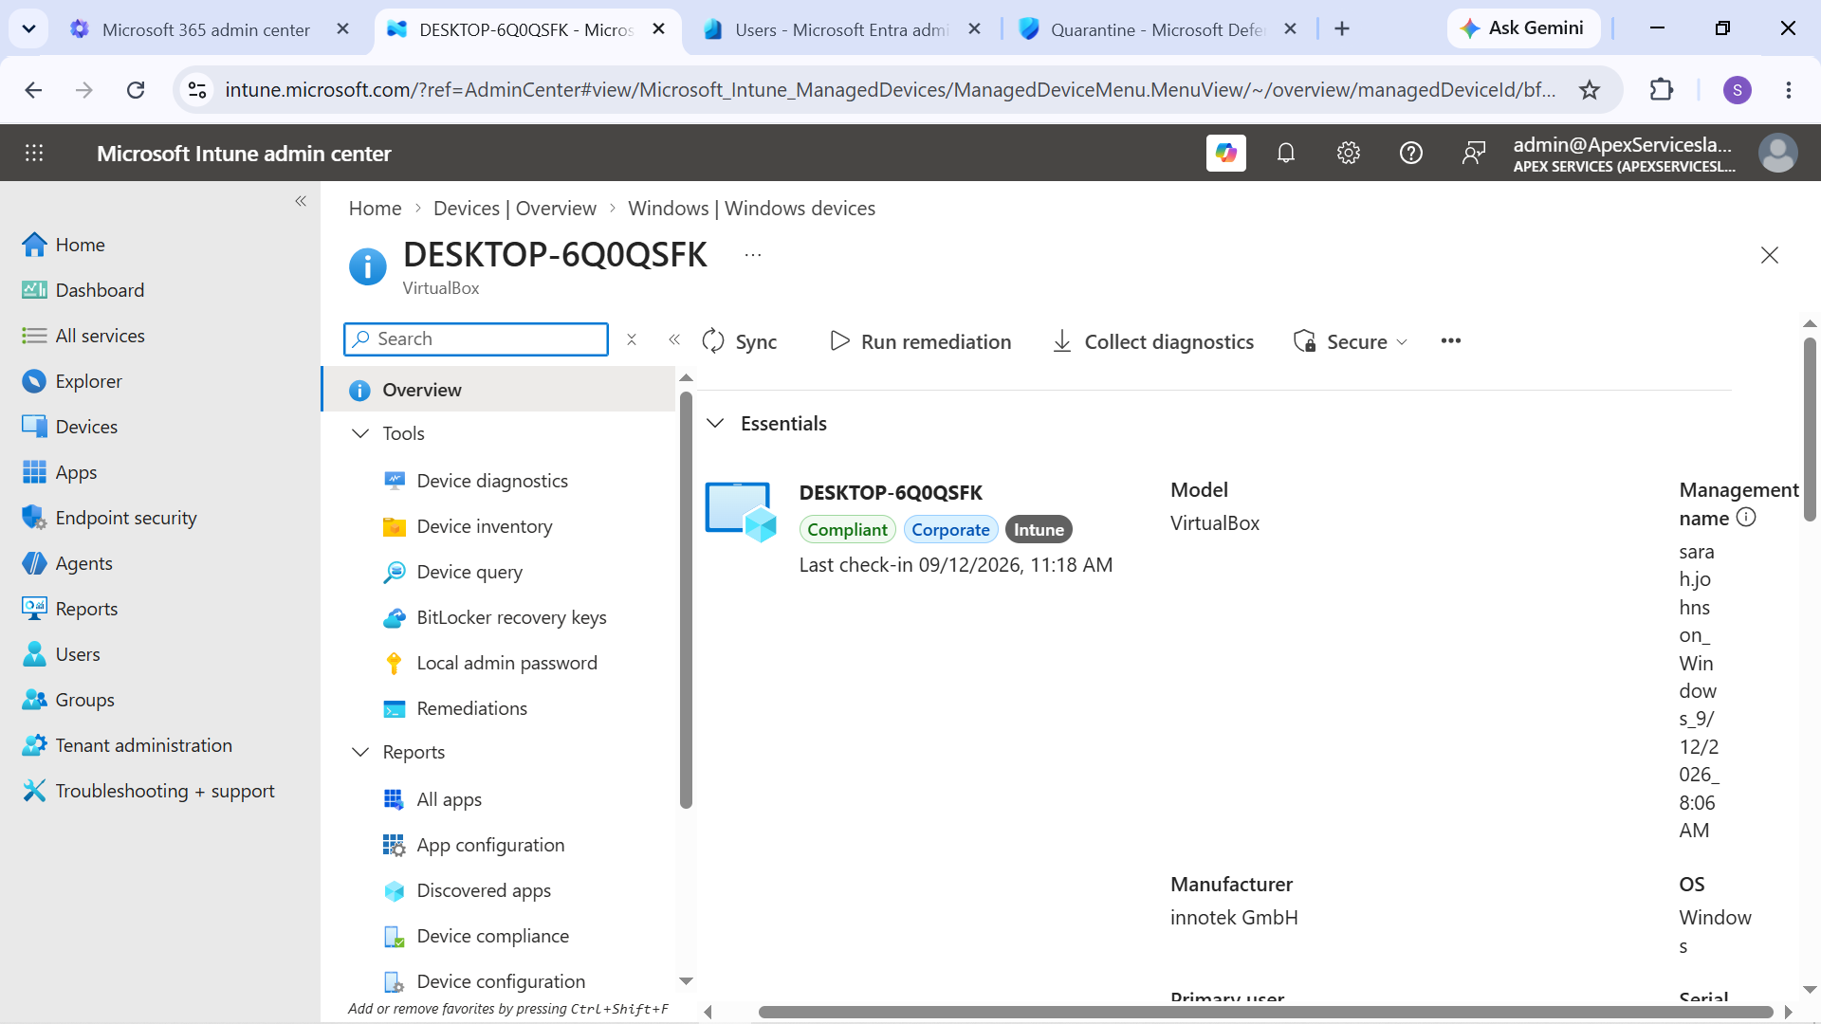Image resolution: width=1821 pixels, height=1024 pixels.
Task: Open the ellipsis next to DESKTOP-6Q0QSFK title
Action: (x=753, y=255)
